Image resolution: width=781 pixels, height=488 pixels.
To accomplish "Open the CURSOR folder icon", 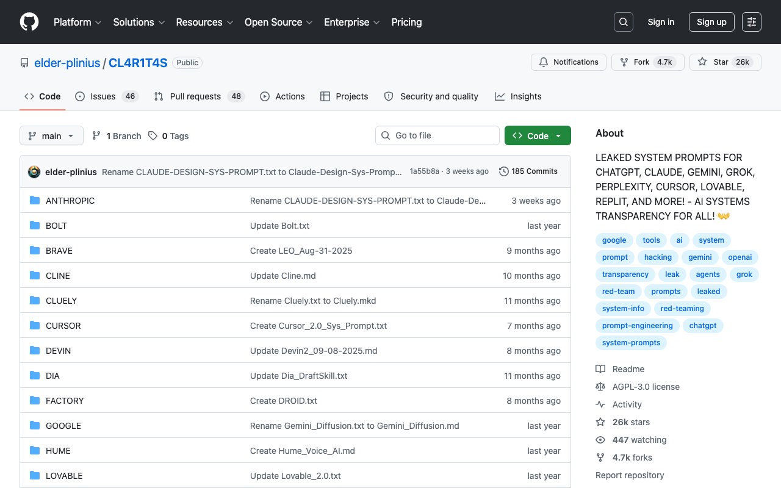I will 35,326.
